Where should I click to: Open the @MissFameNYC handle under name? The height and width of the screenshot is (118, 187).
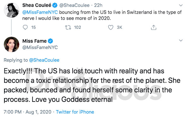coord(40,47)
